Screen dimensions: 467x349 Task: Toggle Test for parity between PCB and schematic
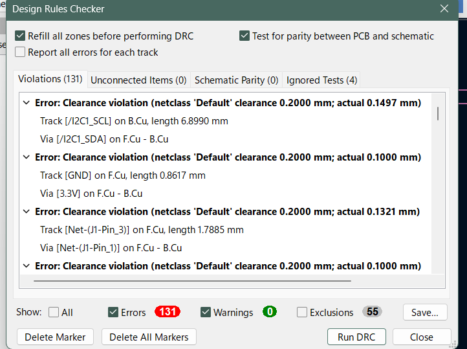click(x=244, y=36)
